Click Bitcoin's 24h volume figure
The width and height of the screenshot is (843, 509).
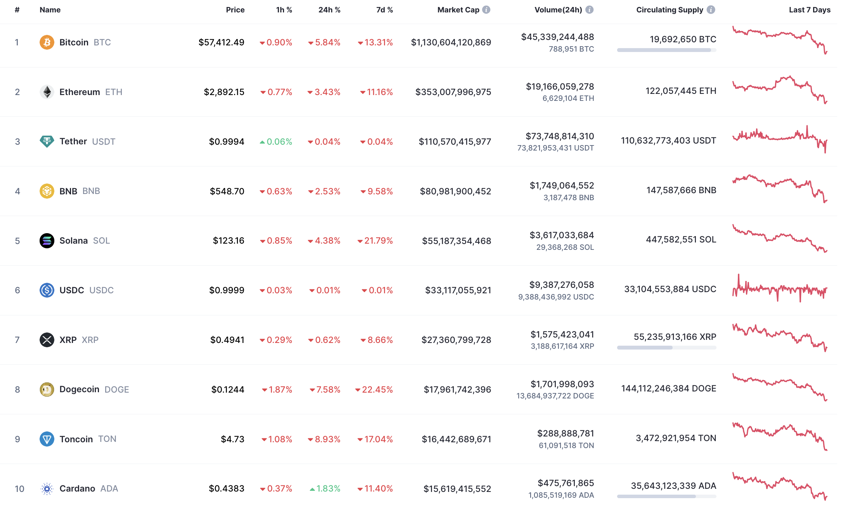(557, 37)
